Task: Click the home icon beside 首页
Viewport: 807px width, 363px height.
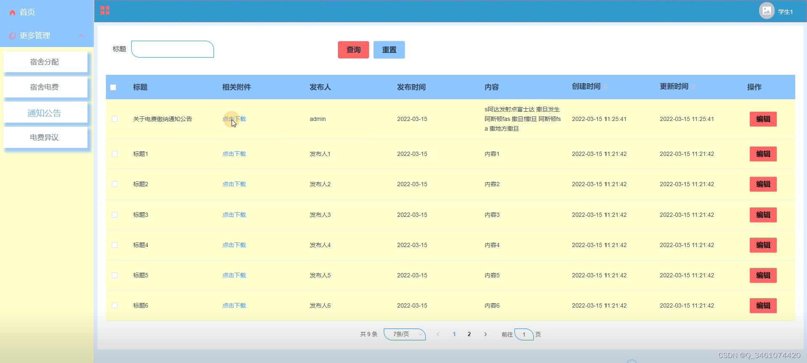Action: (x=12, y=13)
